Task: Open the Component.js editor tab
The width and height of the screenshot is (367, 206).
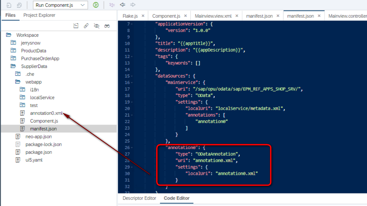Action: click(x=166, y=16)
